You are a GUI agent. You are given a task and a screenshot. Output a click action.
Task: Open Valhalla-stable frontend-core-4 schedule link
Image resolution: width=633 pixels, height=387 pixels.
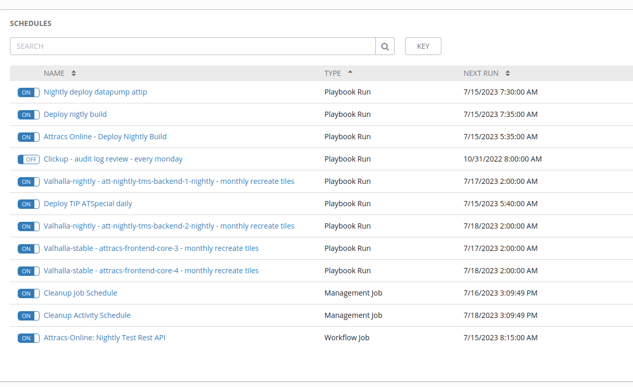pos(151,271)
